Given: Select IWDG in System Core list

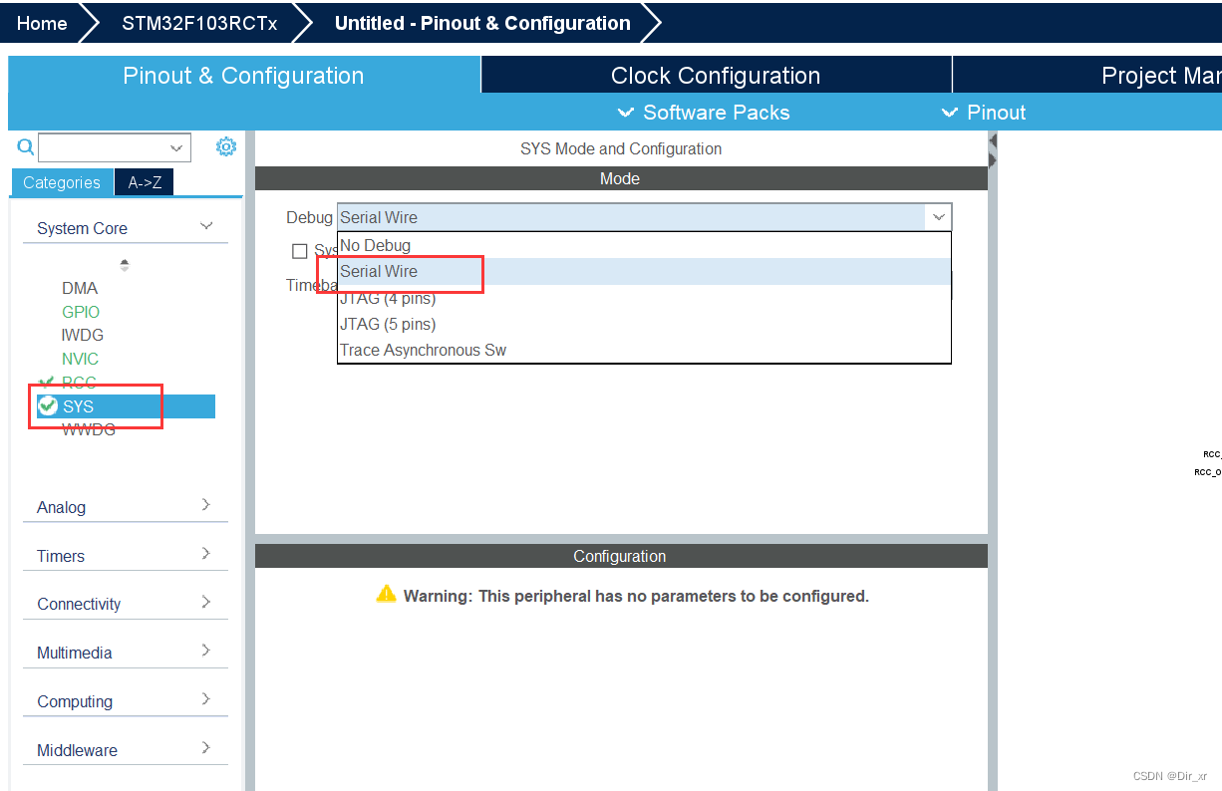Looking at the screenshot, I should pos(83,335).
